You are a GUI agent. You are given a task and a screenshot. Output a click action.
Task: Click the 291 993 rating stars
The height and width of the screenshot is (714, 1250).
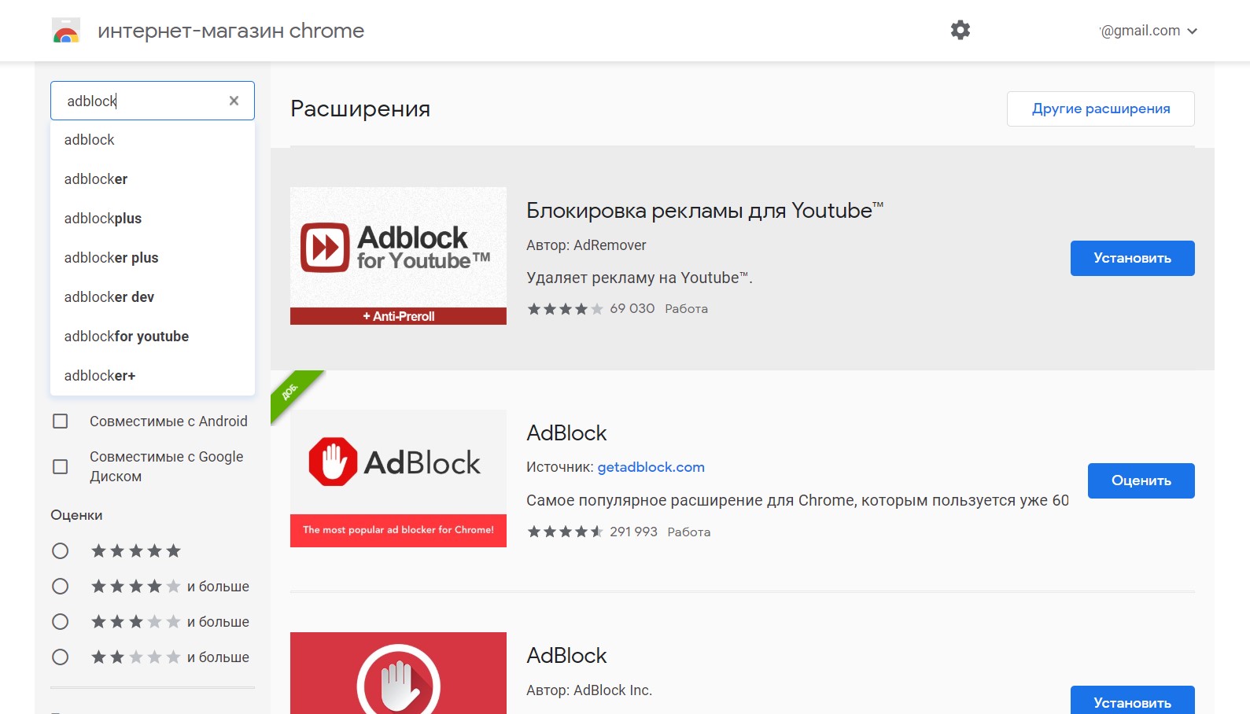[565, 532]
